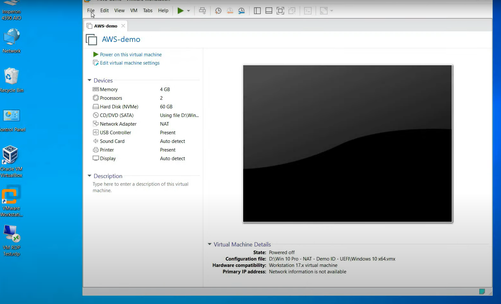Select the Hard Disk (NVMe) device
Screen dimensions: 501x304
(146, 107)
